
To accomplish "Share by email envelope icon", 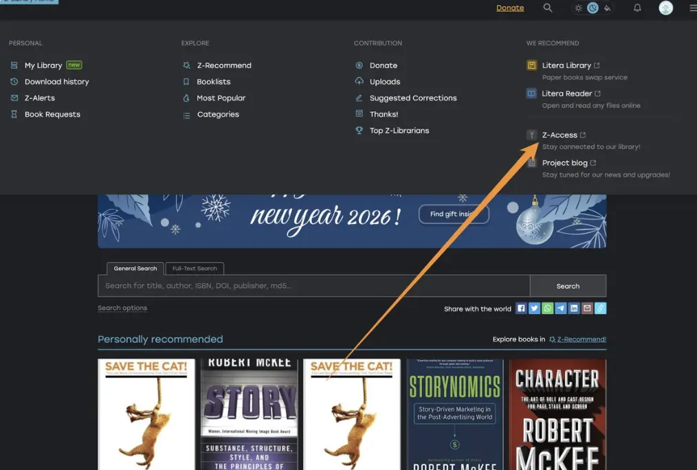I will [587, 309].
